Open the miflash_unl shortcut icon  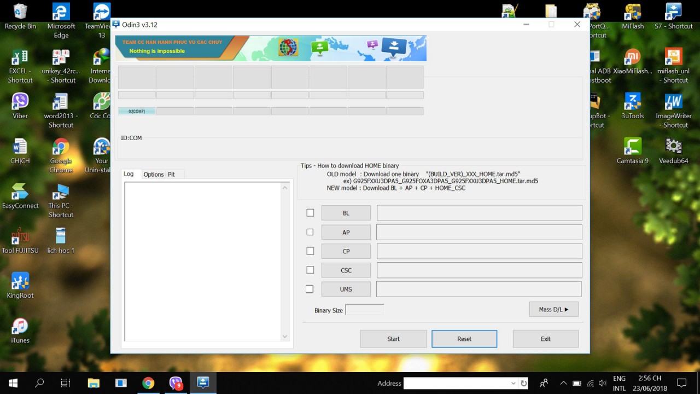(x=673, y=66)
